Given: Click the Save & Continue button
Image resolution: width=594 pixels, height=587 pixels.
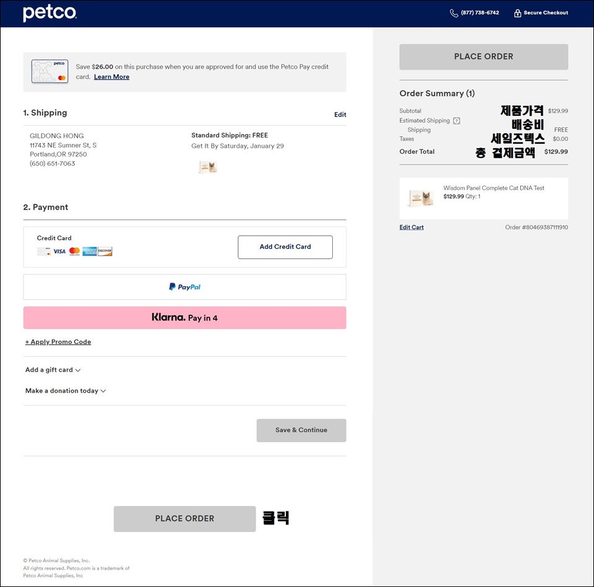Looking at the screenshot, I should [301, 430].
